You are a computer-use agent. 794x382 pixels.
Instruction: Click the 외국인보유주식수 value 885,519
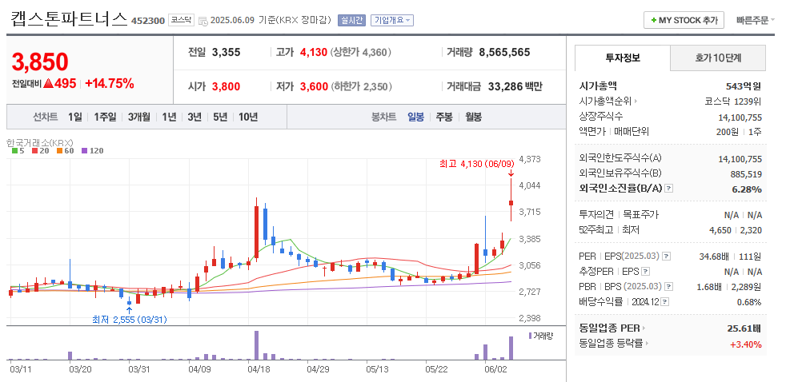(745, 174)
